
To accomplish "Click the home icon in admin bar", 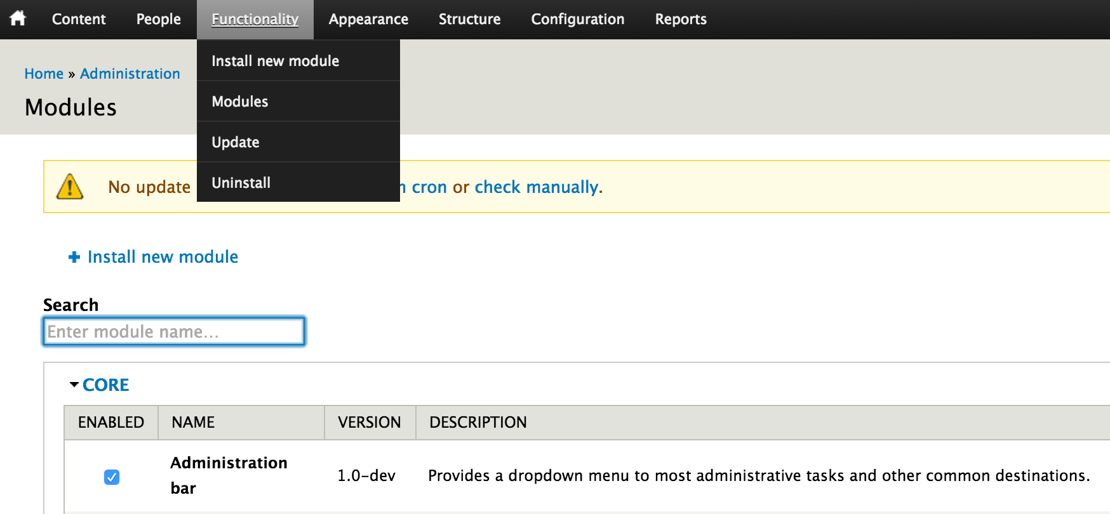I will click(x=18, y=18).
